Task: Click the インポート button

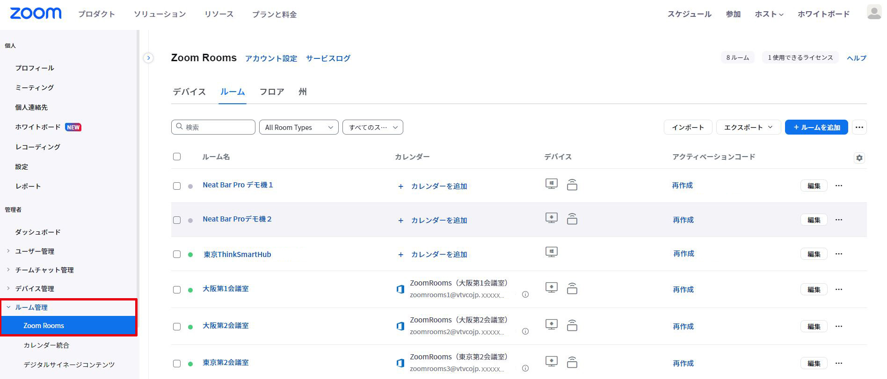Action: (688, 127)
